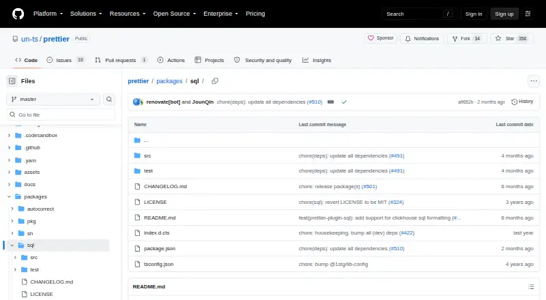Go to packages breadcrumb link
This screenshot has width=546, height=300.
169,81
